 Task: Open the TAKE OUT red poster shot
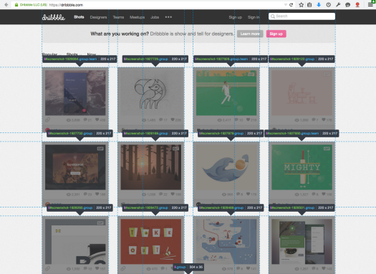151,242
